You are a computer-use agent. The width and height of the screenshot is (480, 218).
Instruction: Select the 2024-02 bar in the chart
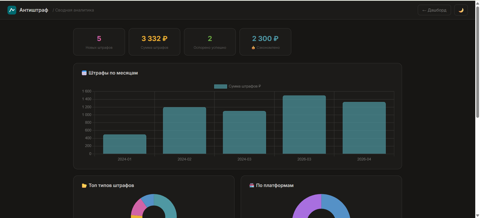point(184,130)
